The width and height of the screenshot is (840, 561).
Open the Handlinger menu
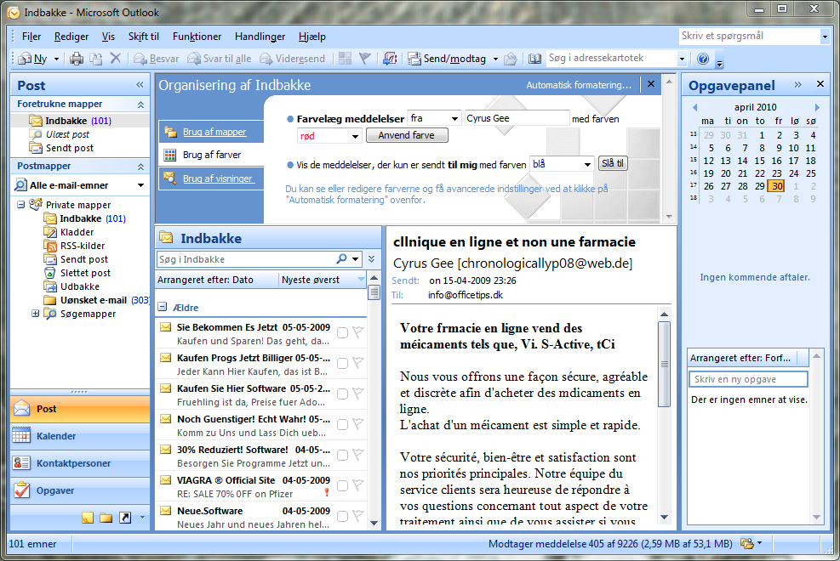pos(260,37)
